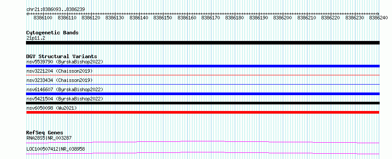Select the black 21p11.2 cytoband bar
Viewport: 392px width, 159px height.
point(203,43)
